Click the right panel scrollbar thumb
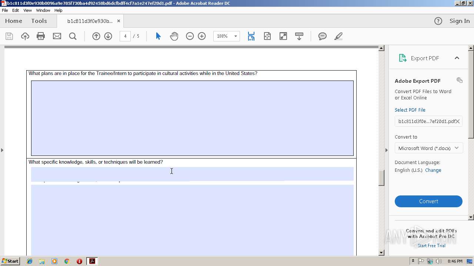Image resolution: width=474 pixels, height=266 pixels. coord(471,95)
